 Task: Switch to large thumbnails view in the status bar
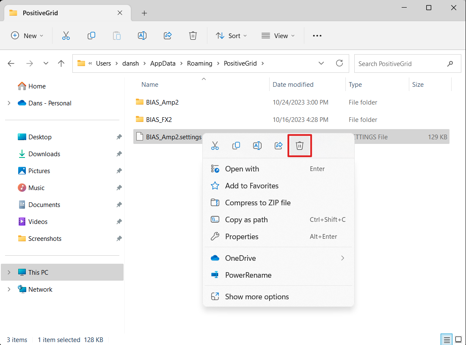tap(458, 339)
